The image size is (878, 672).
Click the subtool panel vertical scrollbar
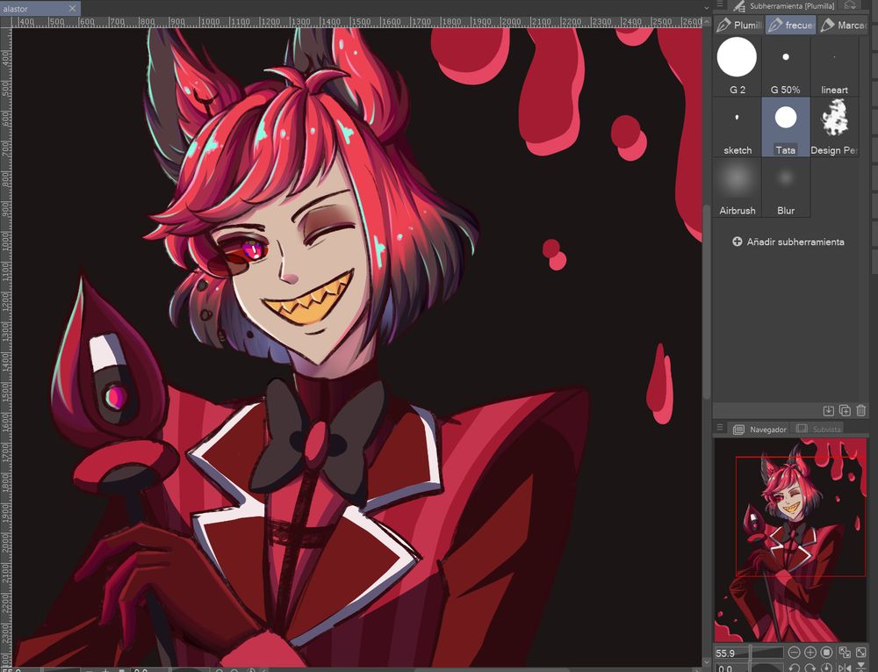(x=707, y=302)
